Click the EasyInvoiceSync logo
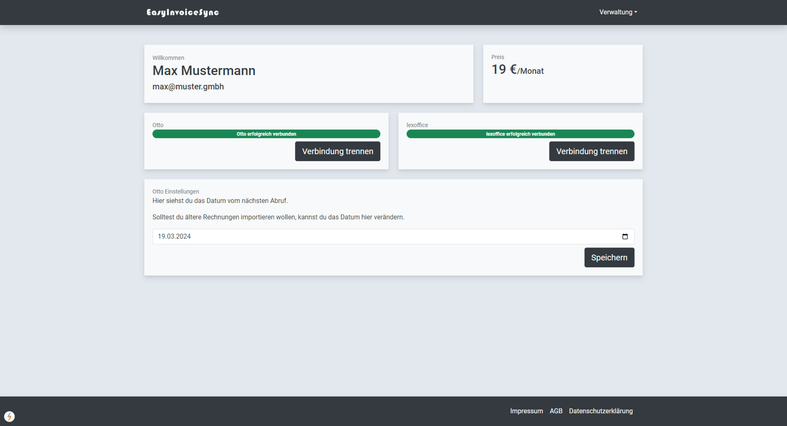787x426 pixels. (x=183, y=12)
